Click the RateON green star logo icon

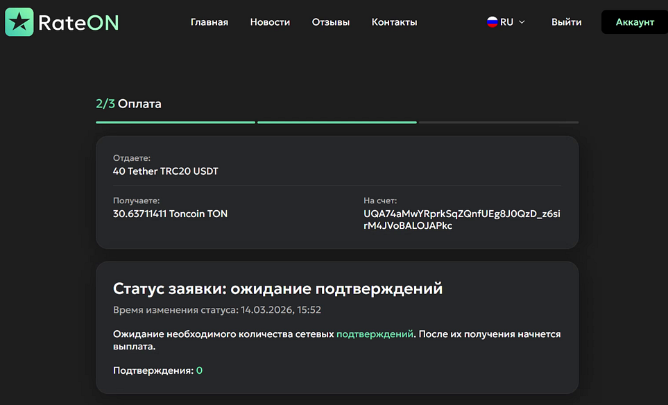[19, 22]
